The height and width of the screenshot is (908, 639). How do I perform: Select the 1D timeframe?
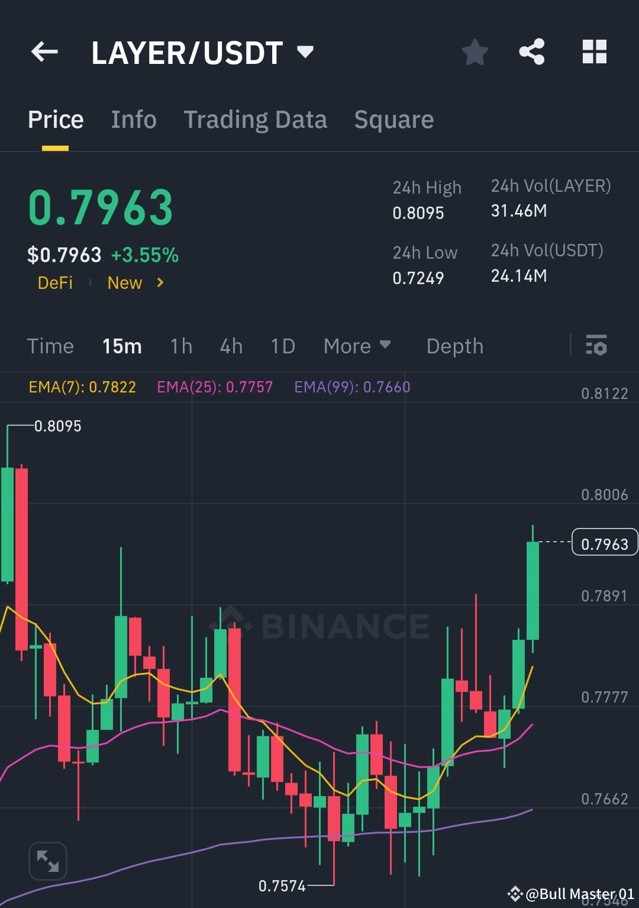click(282, 346)
